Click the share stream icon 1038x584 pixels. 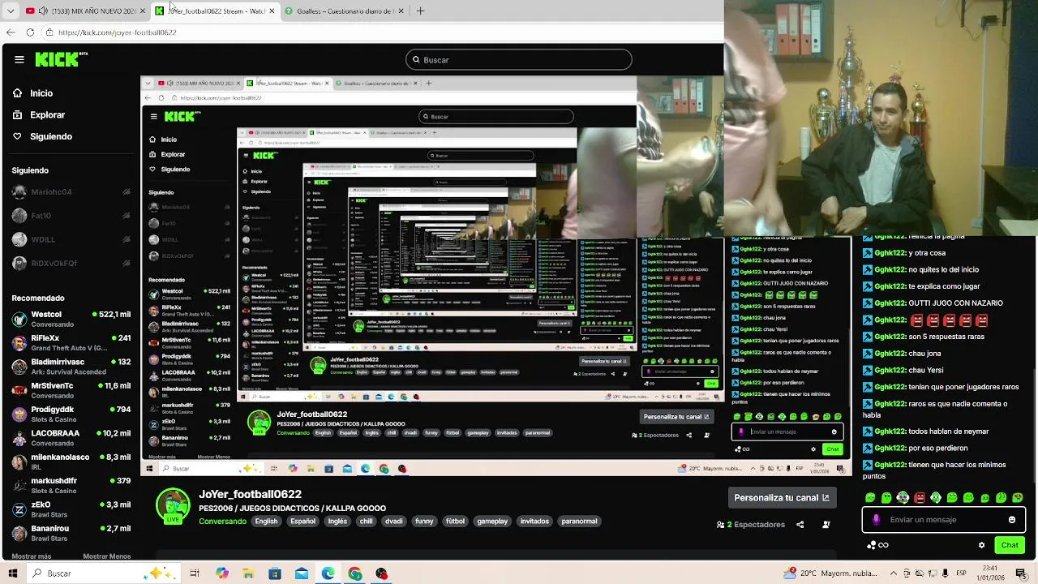pos(800,525)
